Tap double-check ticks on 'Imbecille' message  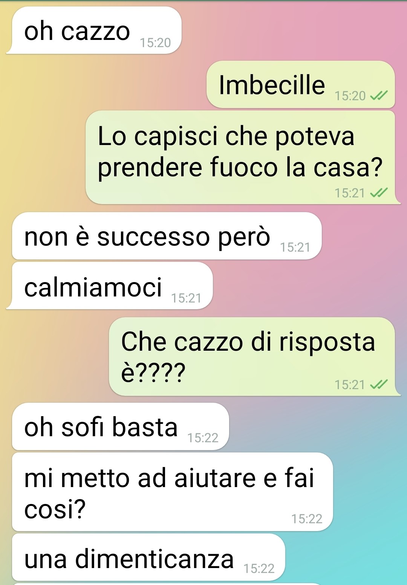[379, 96]
